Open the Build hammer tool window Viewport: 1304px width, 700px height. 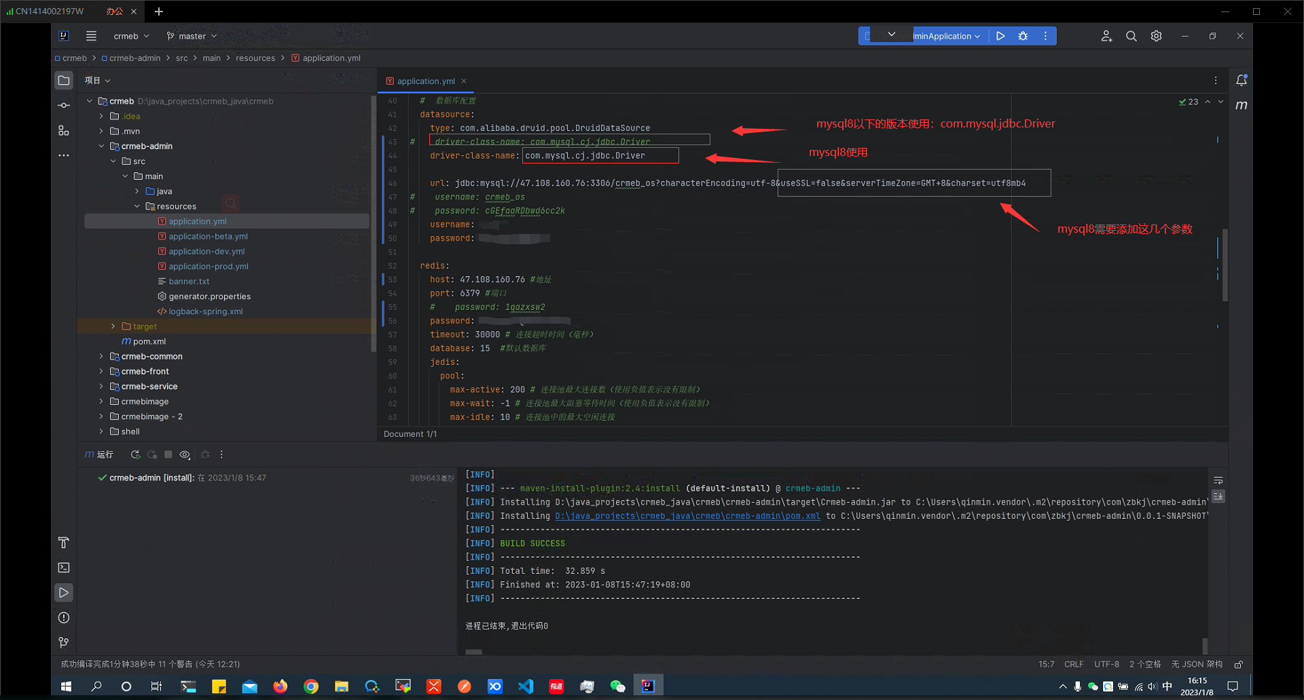(64, 543)
